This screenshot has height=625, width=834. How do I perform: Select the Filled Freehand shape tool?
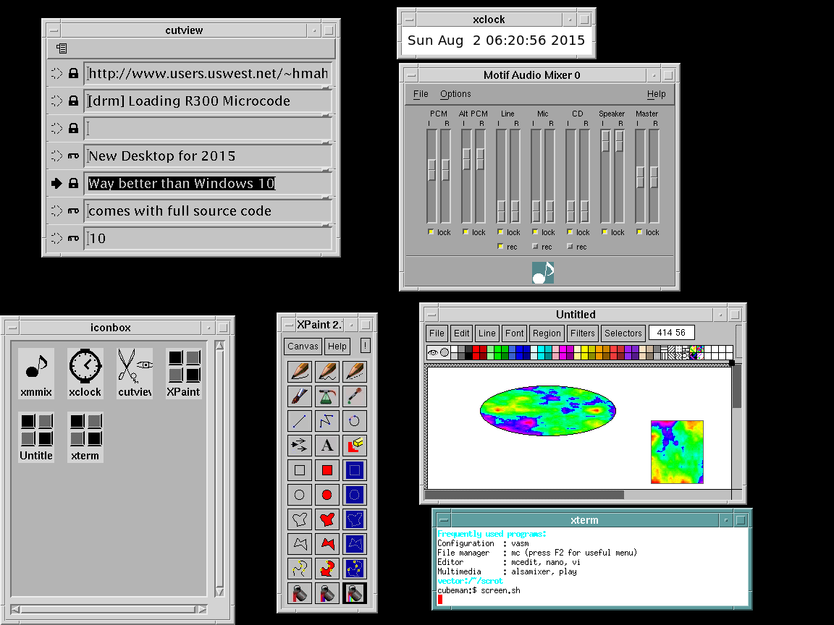327,519
